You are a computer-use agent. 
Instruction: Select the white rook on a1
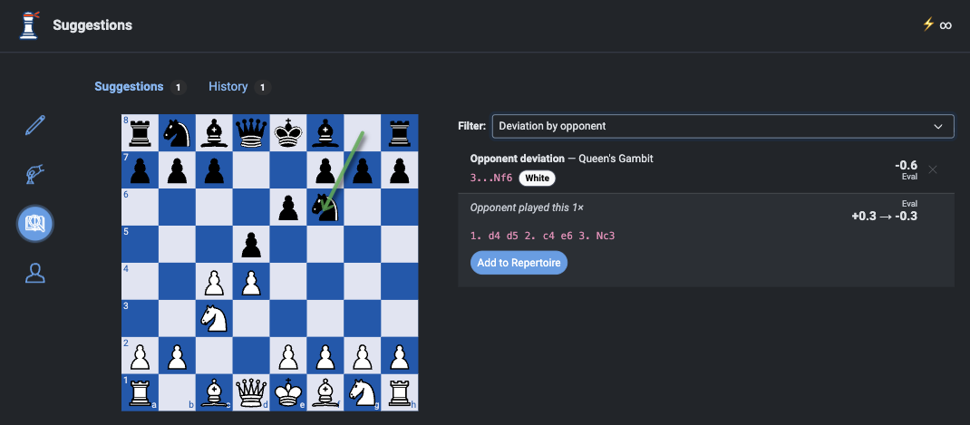[x=140, y=392]
